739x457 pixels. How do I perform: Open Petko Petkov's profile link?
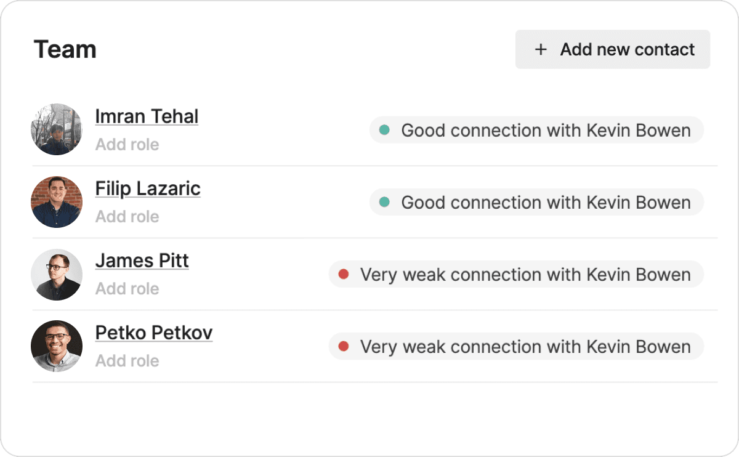pos(154,332)
